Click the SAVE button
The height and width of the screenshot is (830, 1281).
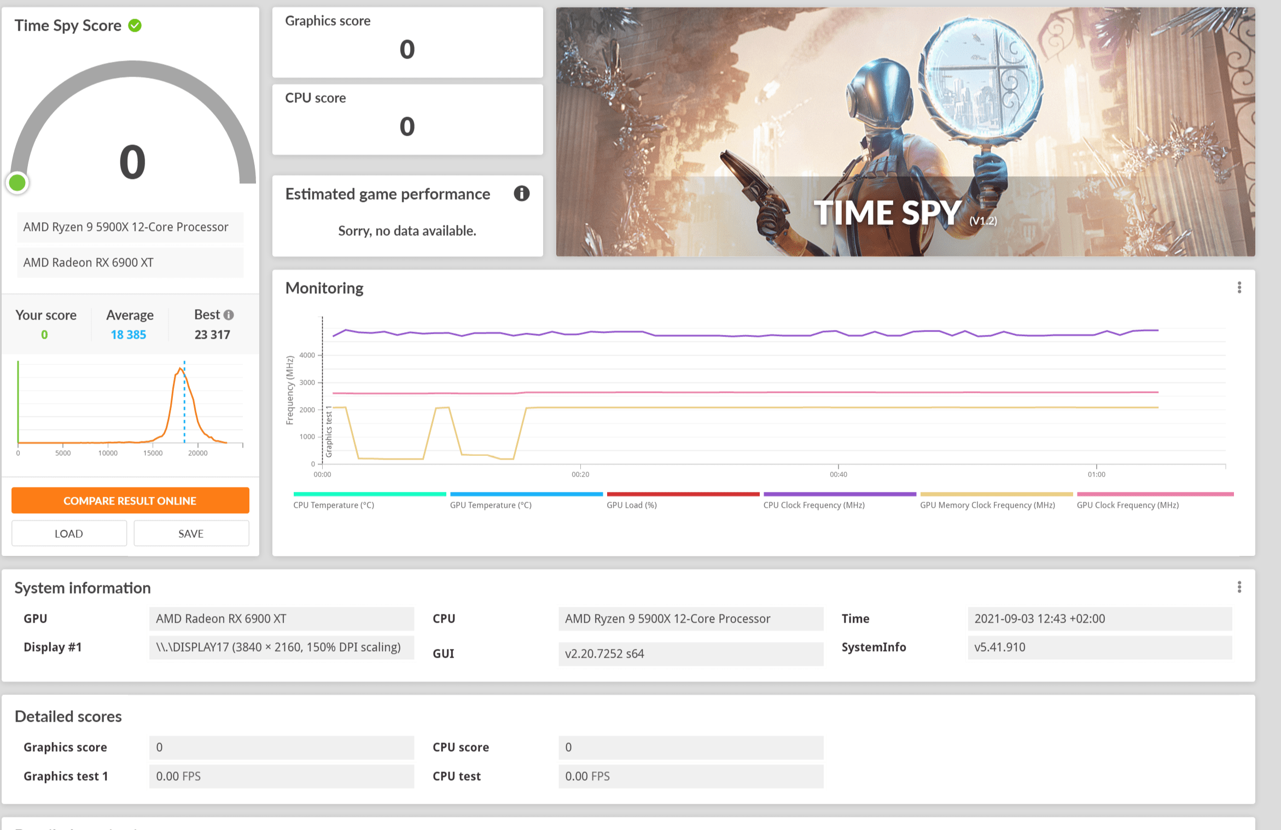(191, 533)
